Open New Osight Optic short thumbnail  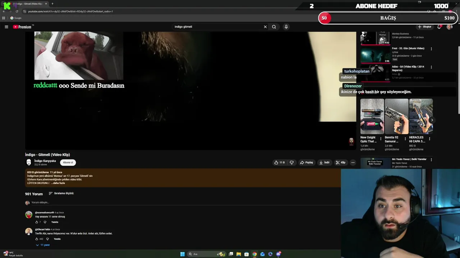[x=372, y=116]
